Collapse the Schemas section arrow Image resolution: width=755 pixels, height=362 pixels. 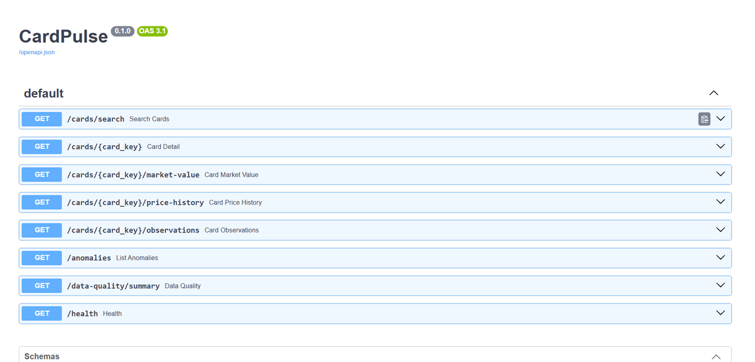click(715, 356)
